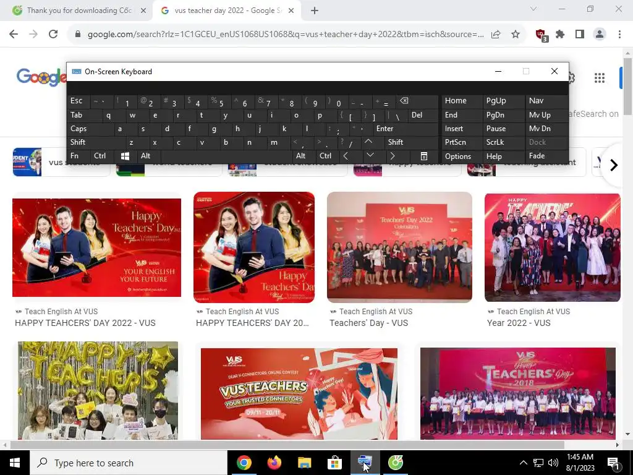
Task: Click the Chrome forward arrow
Action: pyautogui.click(x=33, y=34)
